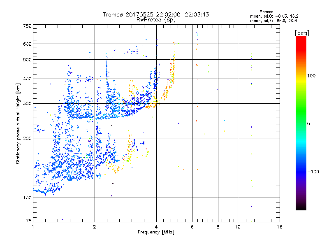The width and height of the screenshot is (329, 247).
Task: Click the '500' height axis label
Action: coord(27,60)
